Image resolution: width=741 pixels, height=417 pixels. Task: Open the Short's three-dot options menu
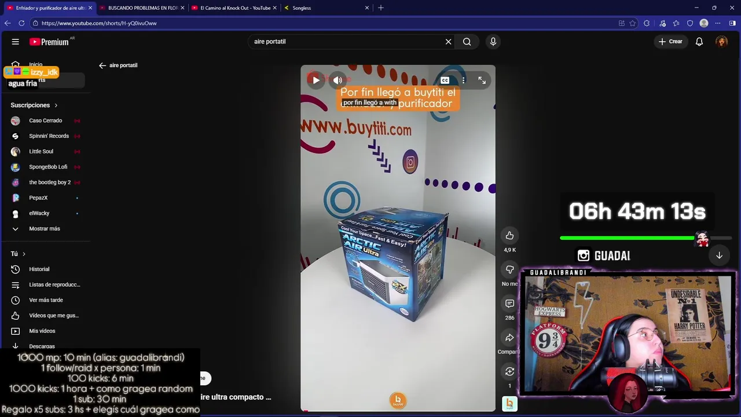(463, 81)
